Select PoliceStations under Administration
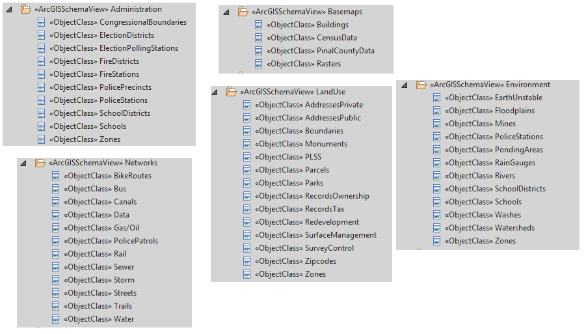Image resolution: width=586 pixels, height=334 pixels. [98, 100]
